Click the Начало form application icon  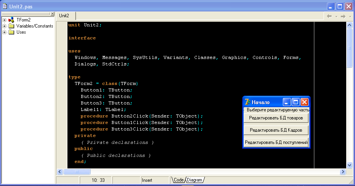click(248, 102)
